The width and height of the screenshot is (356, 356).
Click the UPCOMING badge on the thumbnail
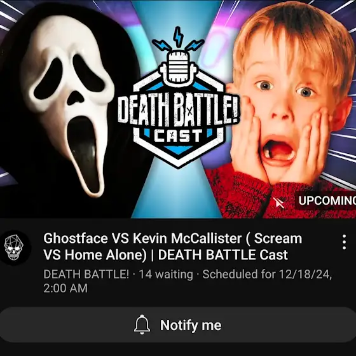tap(327, 200)
